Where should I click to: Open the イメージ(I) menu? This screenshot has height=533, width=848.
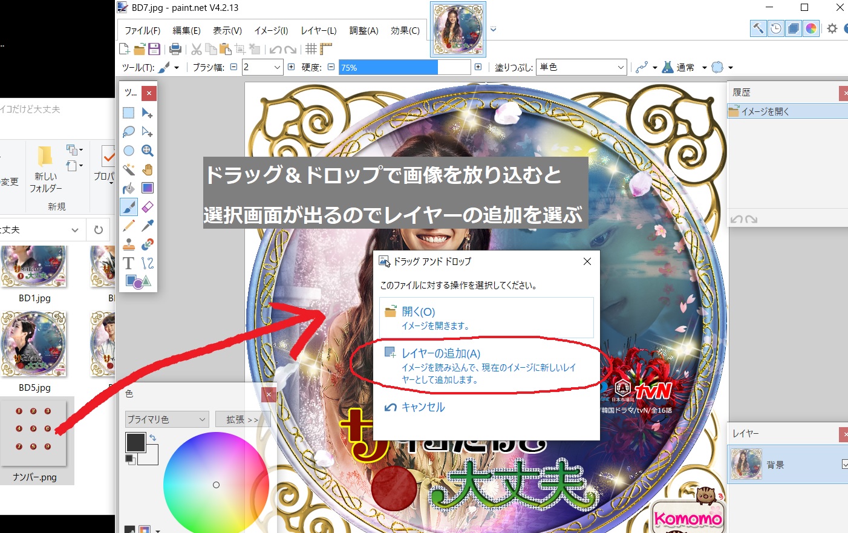click(271, 30)
